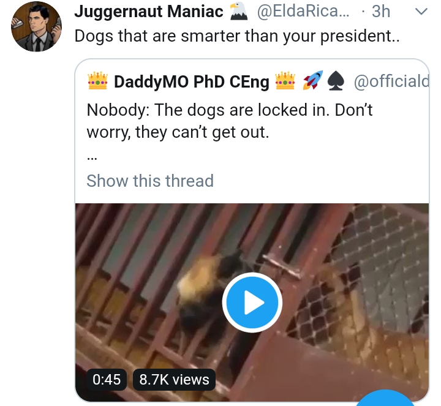Image resolution: width=441 pixels, height=406 pixels.
Task: Open the Archer profile avatar
Action: 37,27
